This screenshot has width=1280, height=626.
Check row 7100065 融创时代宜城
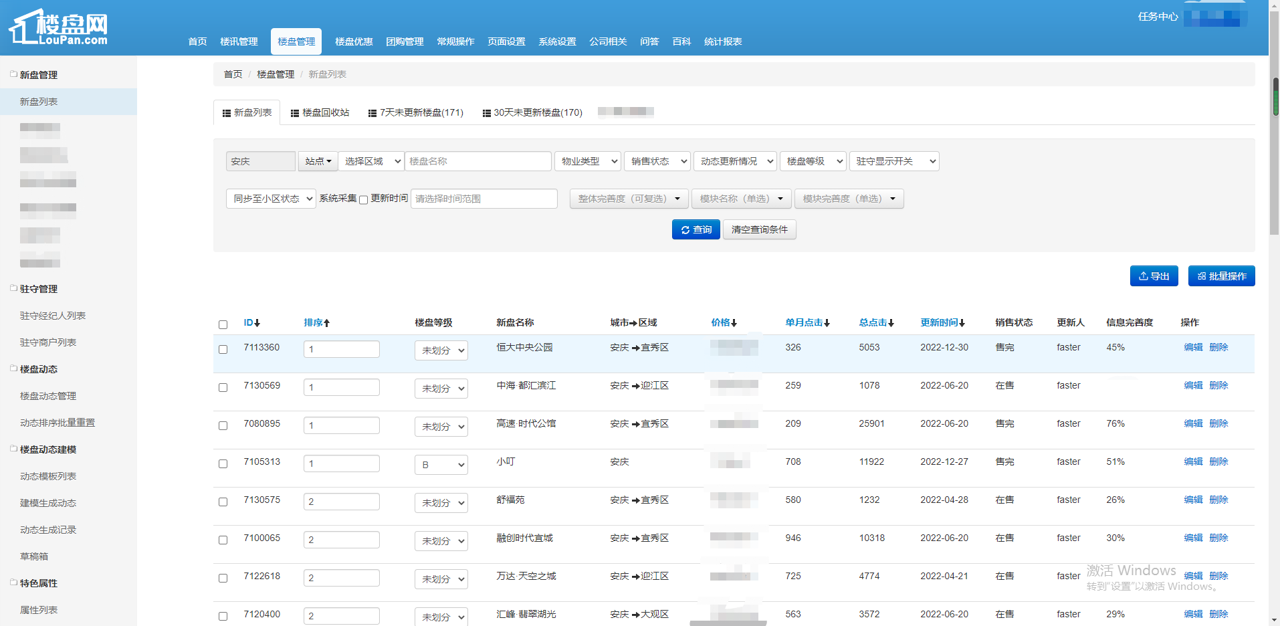[x=223, y=540]
